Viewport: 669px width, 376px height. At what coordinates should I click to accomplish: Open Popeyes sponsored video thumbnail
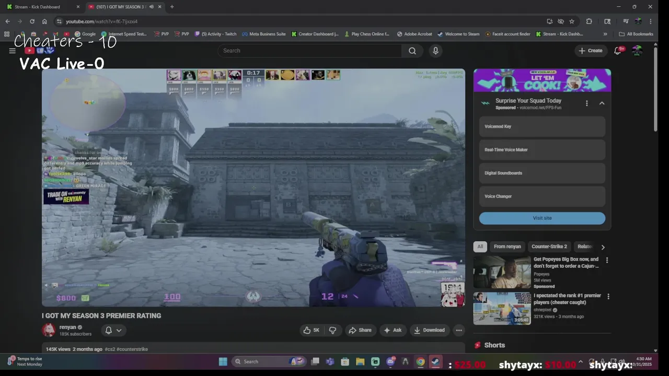point(502,272)
